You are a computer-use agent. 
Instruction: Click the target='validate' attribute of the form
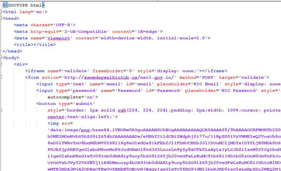(243, 77)
